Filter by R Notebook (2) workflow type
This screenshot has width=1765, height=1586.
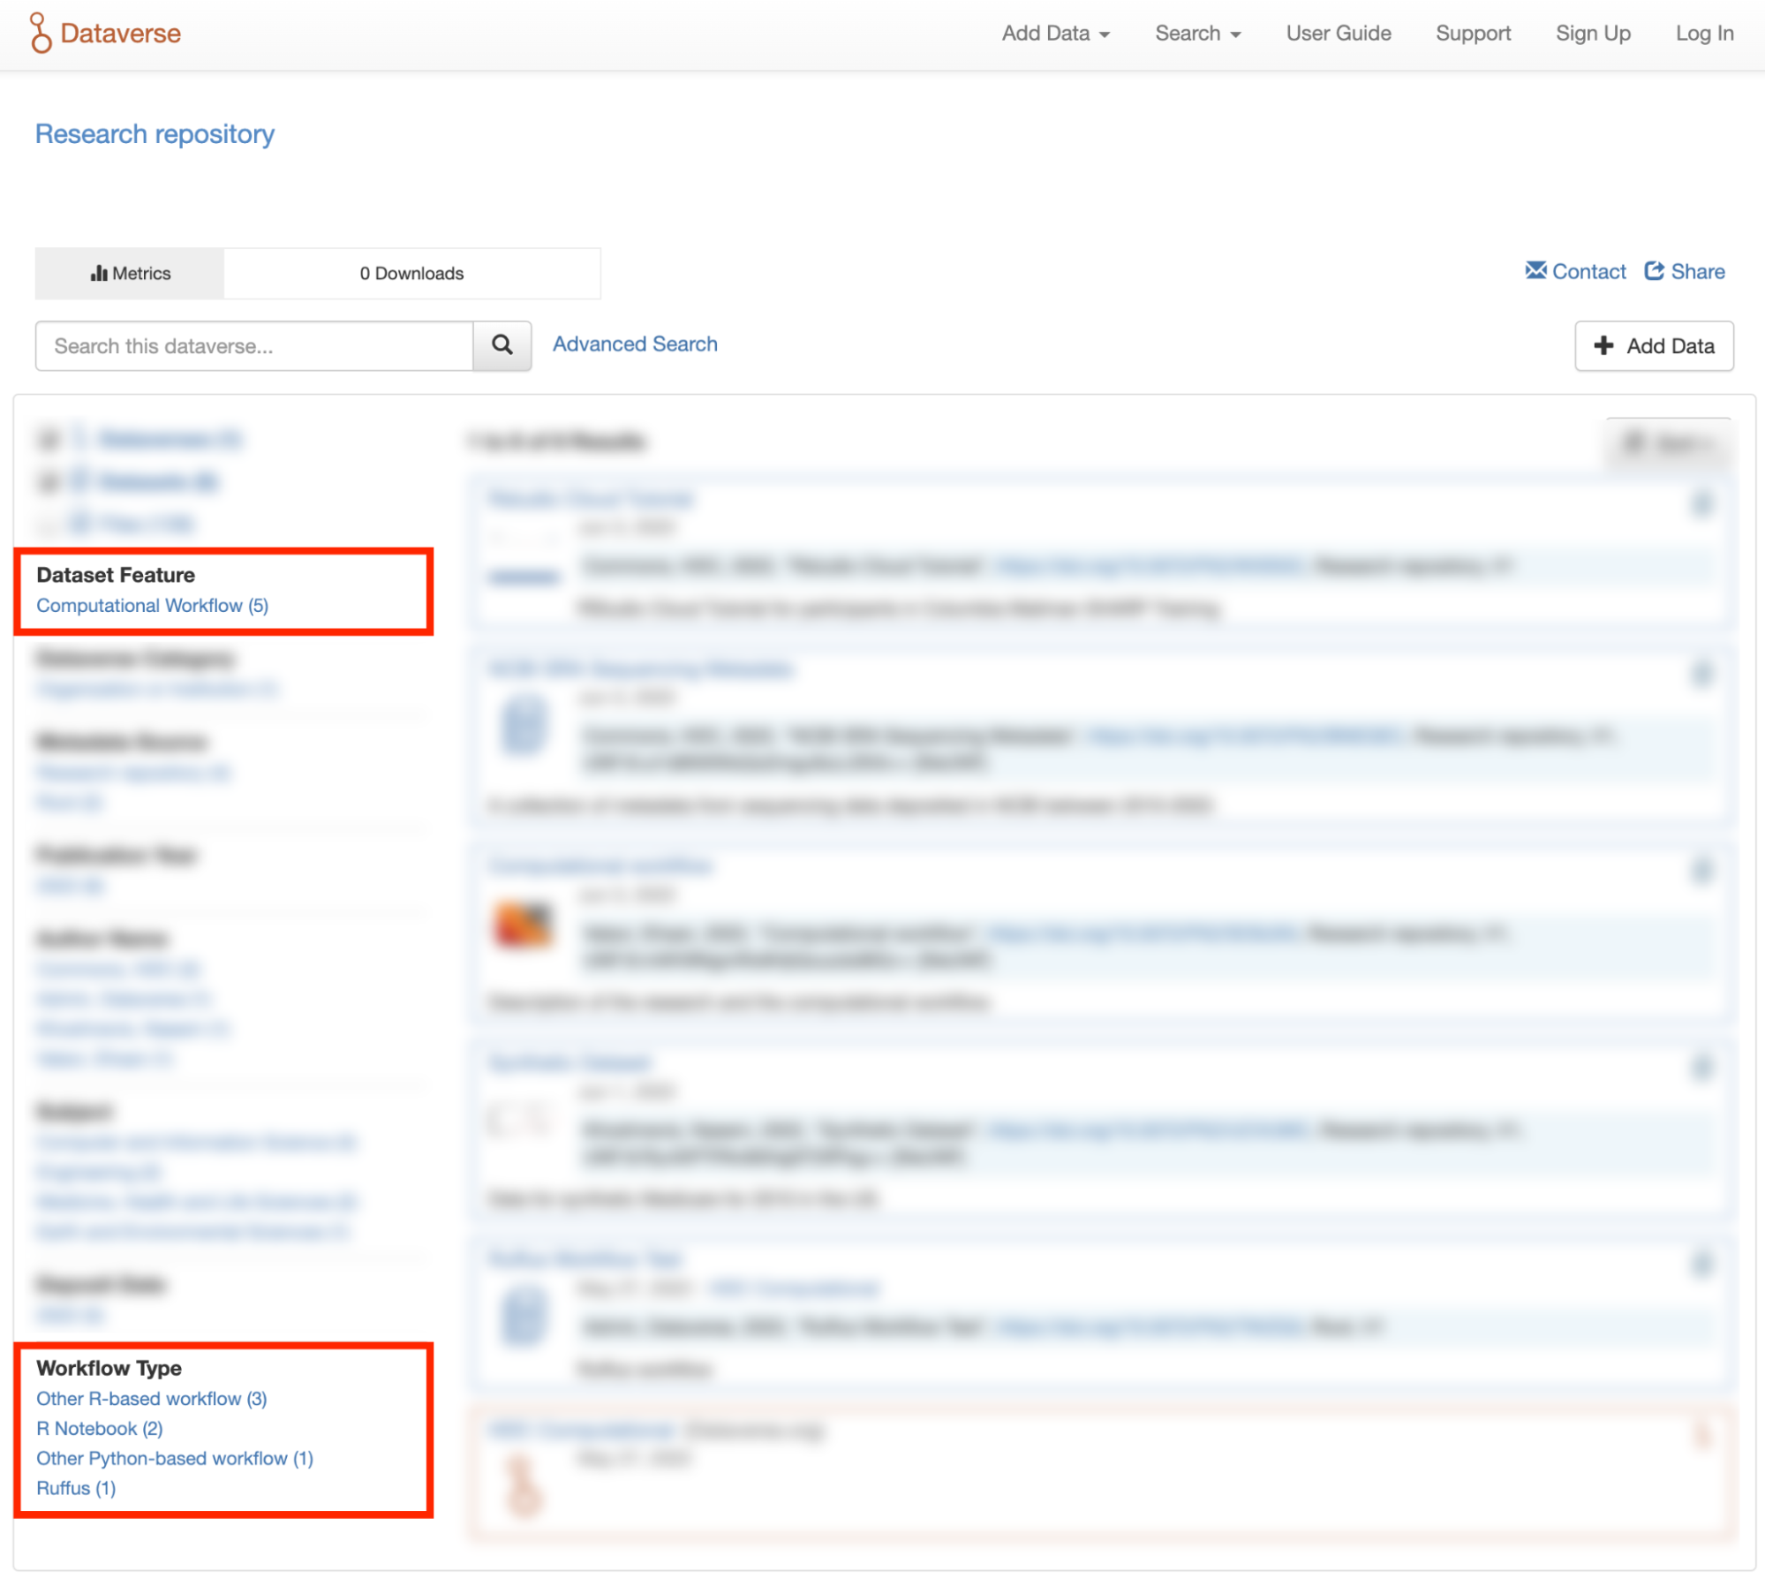click(x=99, y=1428)
